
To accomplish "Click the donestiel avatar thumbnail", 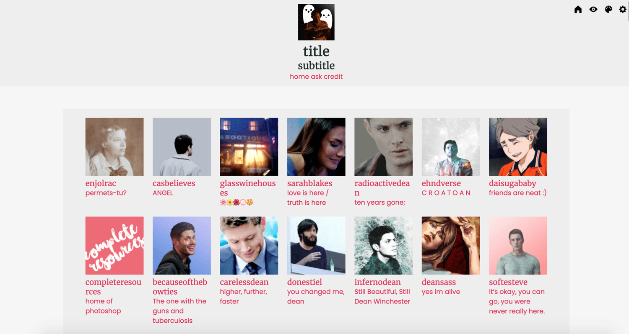I will 316,245.
